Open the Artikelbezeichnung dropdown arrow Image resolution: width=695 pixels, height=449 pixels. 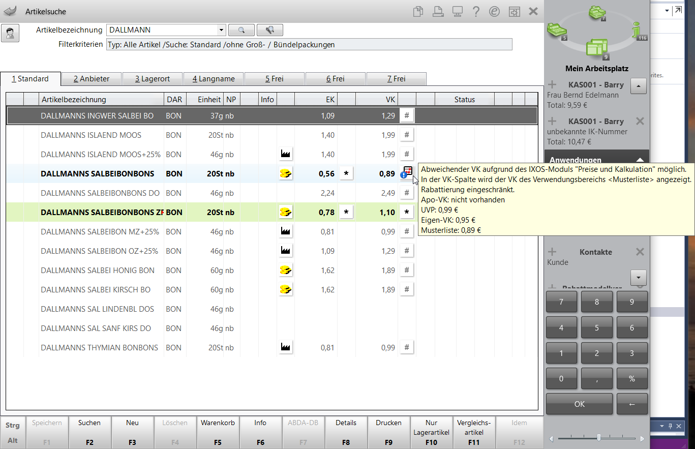pyautogui.click(x=221, y=30)
